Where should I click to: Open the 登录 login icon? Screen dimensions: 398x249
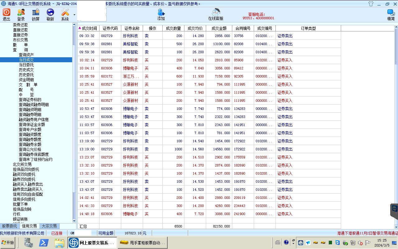coord(21,12)
